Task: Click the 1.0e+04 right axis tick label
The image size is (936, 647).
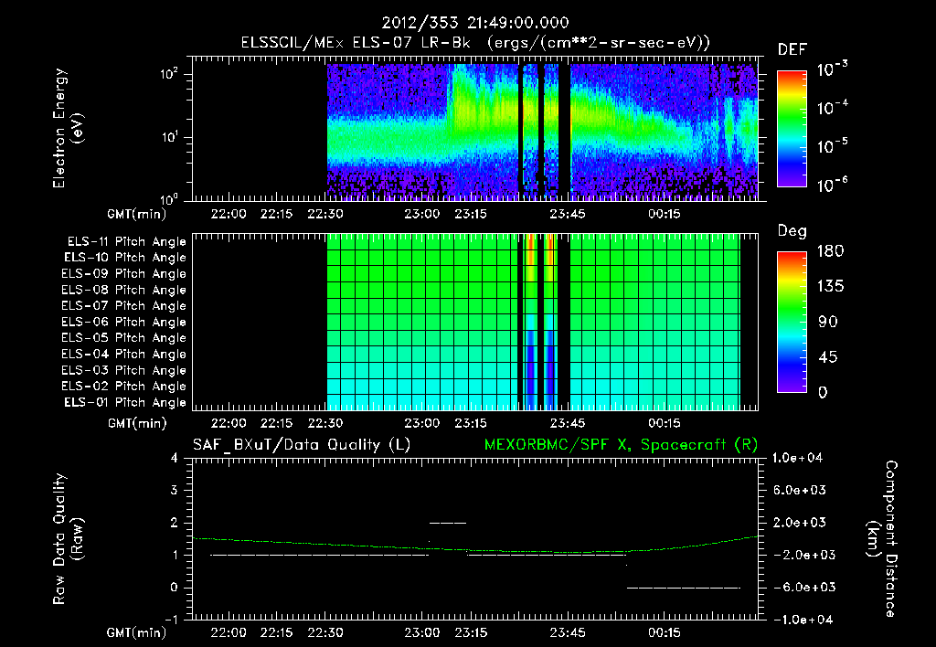Action: click(797, 458)
